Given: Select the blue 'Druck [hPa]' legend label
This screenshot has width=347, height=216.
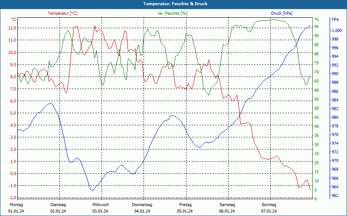Looking at the screenshot, I should (x=282, y=13).
